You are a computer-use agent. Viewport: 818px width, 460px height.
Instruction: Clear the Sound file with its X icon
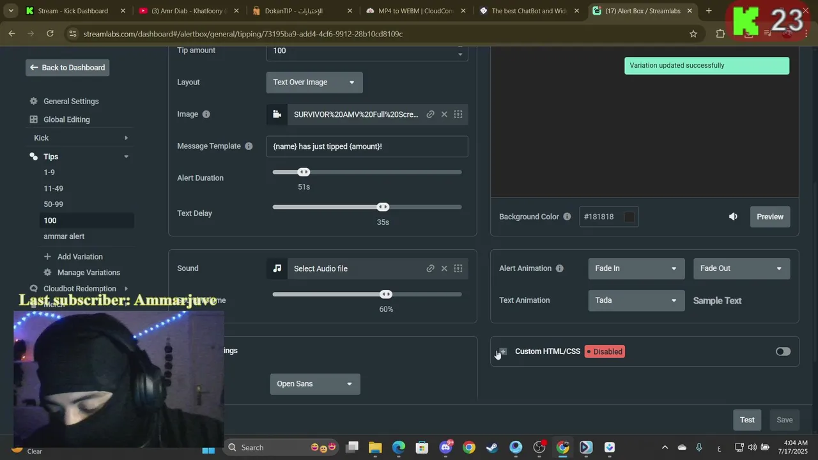[x=444, y=268]
